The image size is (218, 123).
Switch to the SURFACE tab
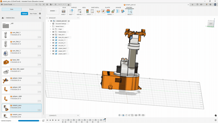pyautogui.click(x=74, y=8)
